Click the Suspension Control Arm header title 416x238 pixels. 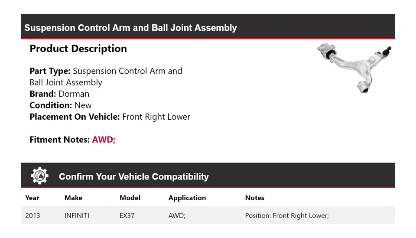(130, 28)
